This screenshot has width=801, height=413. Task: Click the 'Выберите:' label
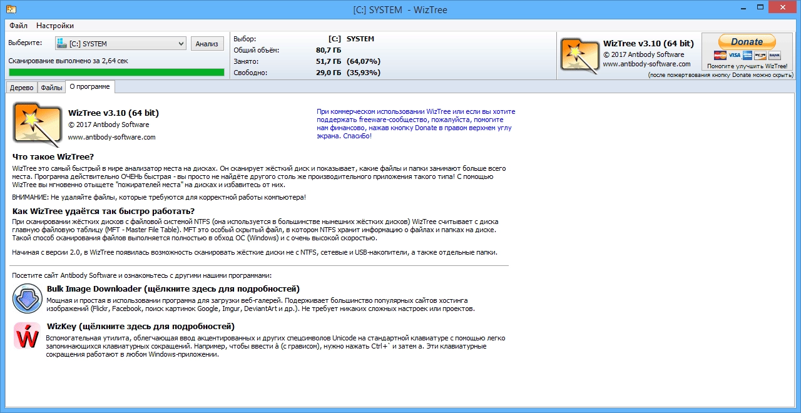25,43
